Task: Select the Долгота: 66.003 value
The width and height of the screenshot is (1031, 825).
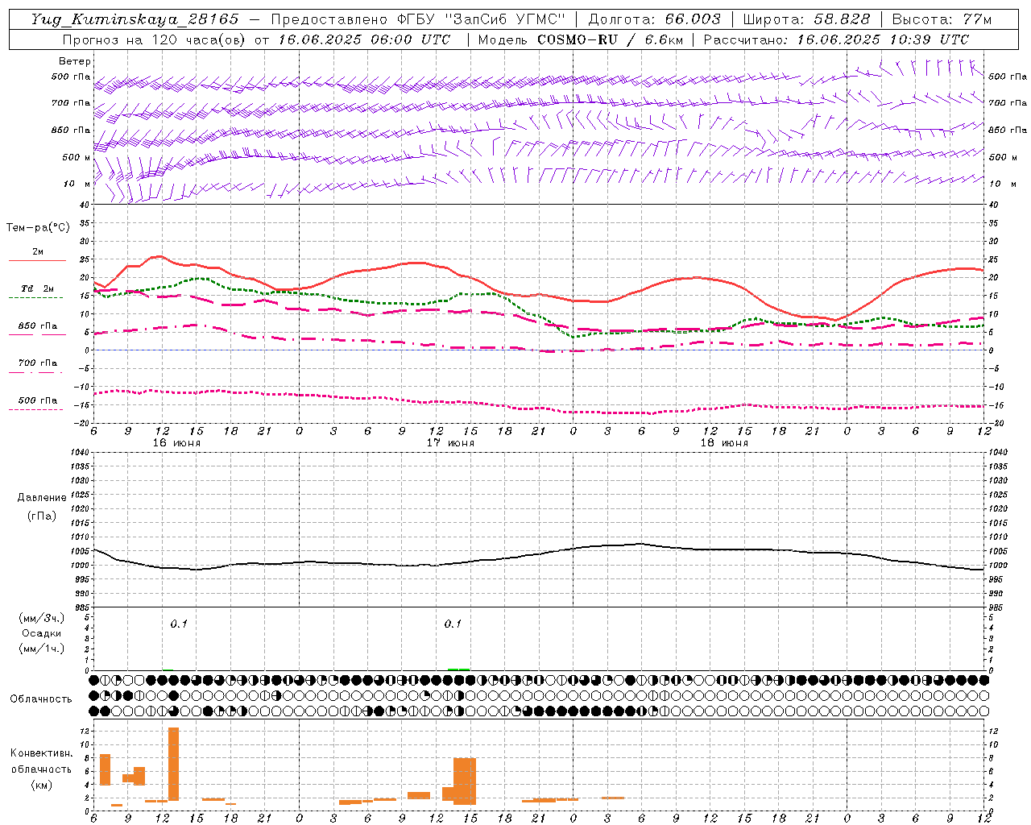Action: (x=654, y=19)
